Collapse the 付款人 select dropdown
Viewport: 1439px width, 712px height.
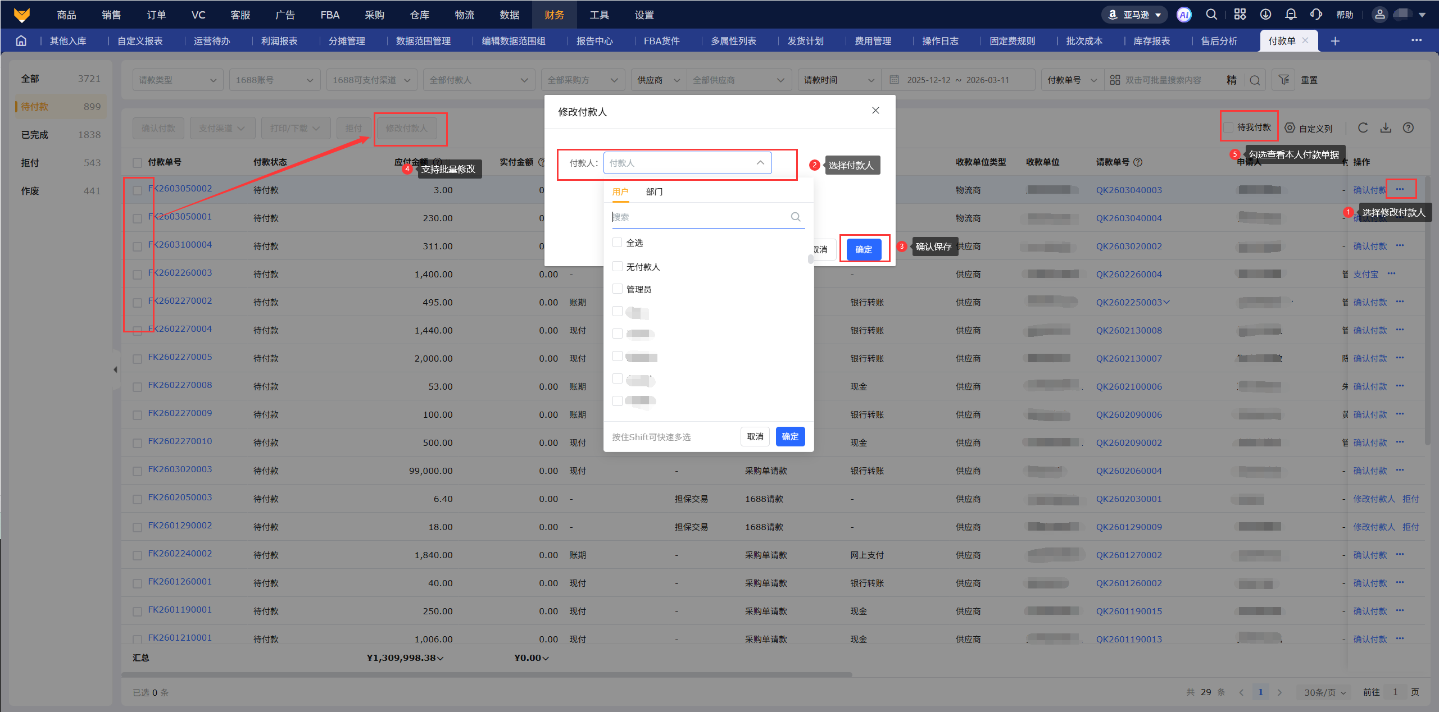[760, 163]
